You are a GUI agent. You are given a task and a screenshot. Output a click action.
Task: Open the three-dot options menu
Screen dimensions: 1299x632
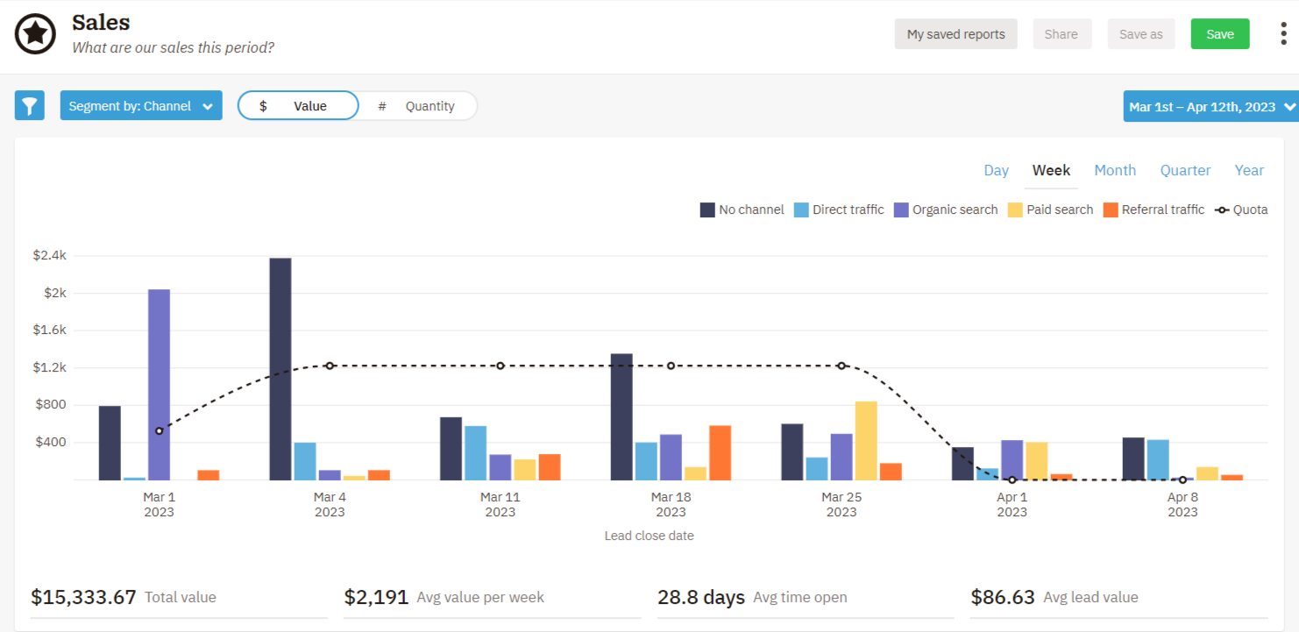point(1281,33)
